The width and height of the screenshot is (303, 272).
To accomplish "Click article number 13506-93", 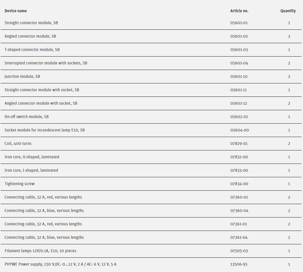I will [239, 264].
